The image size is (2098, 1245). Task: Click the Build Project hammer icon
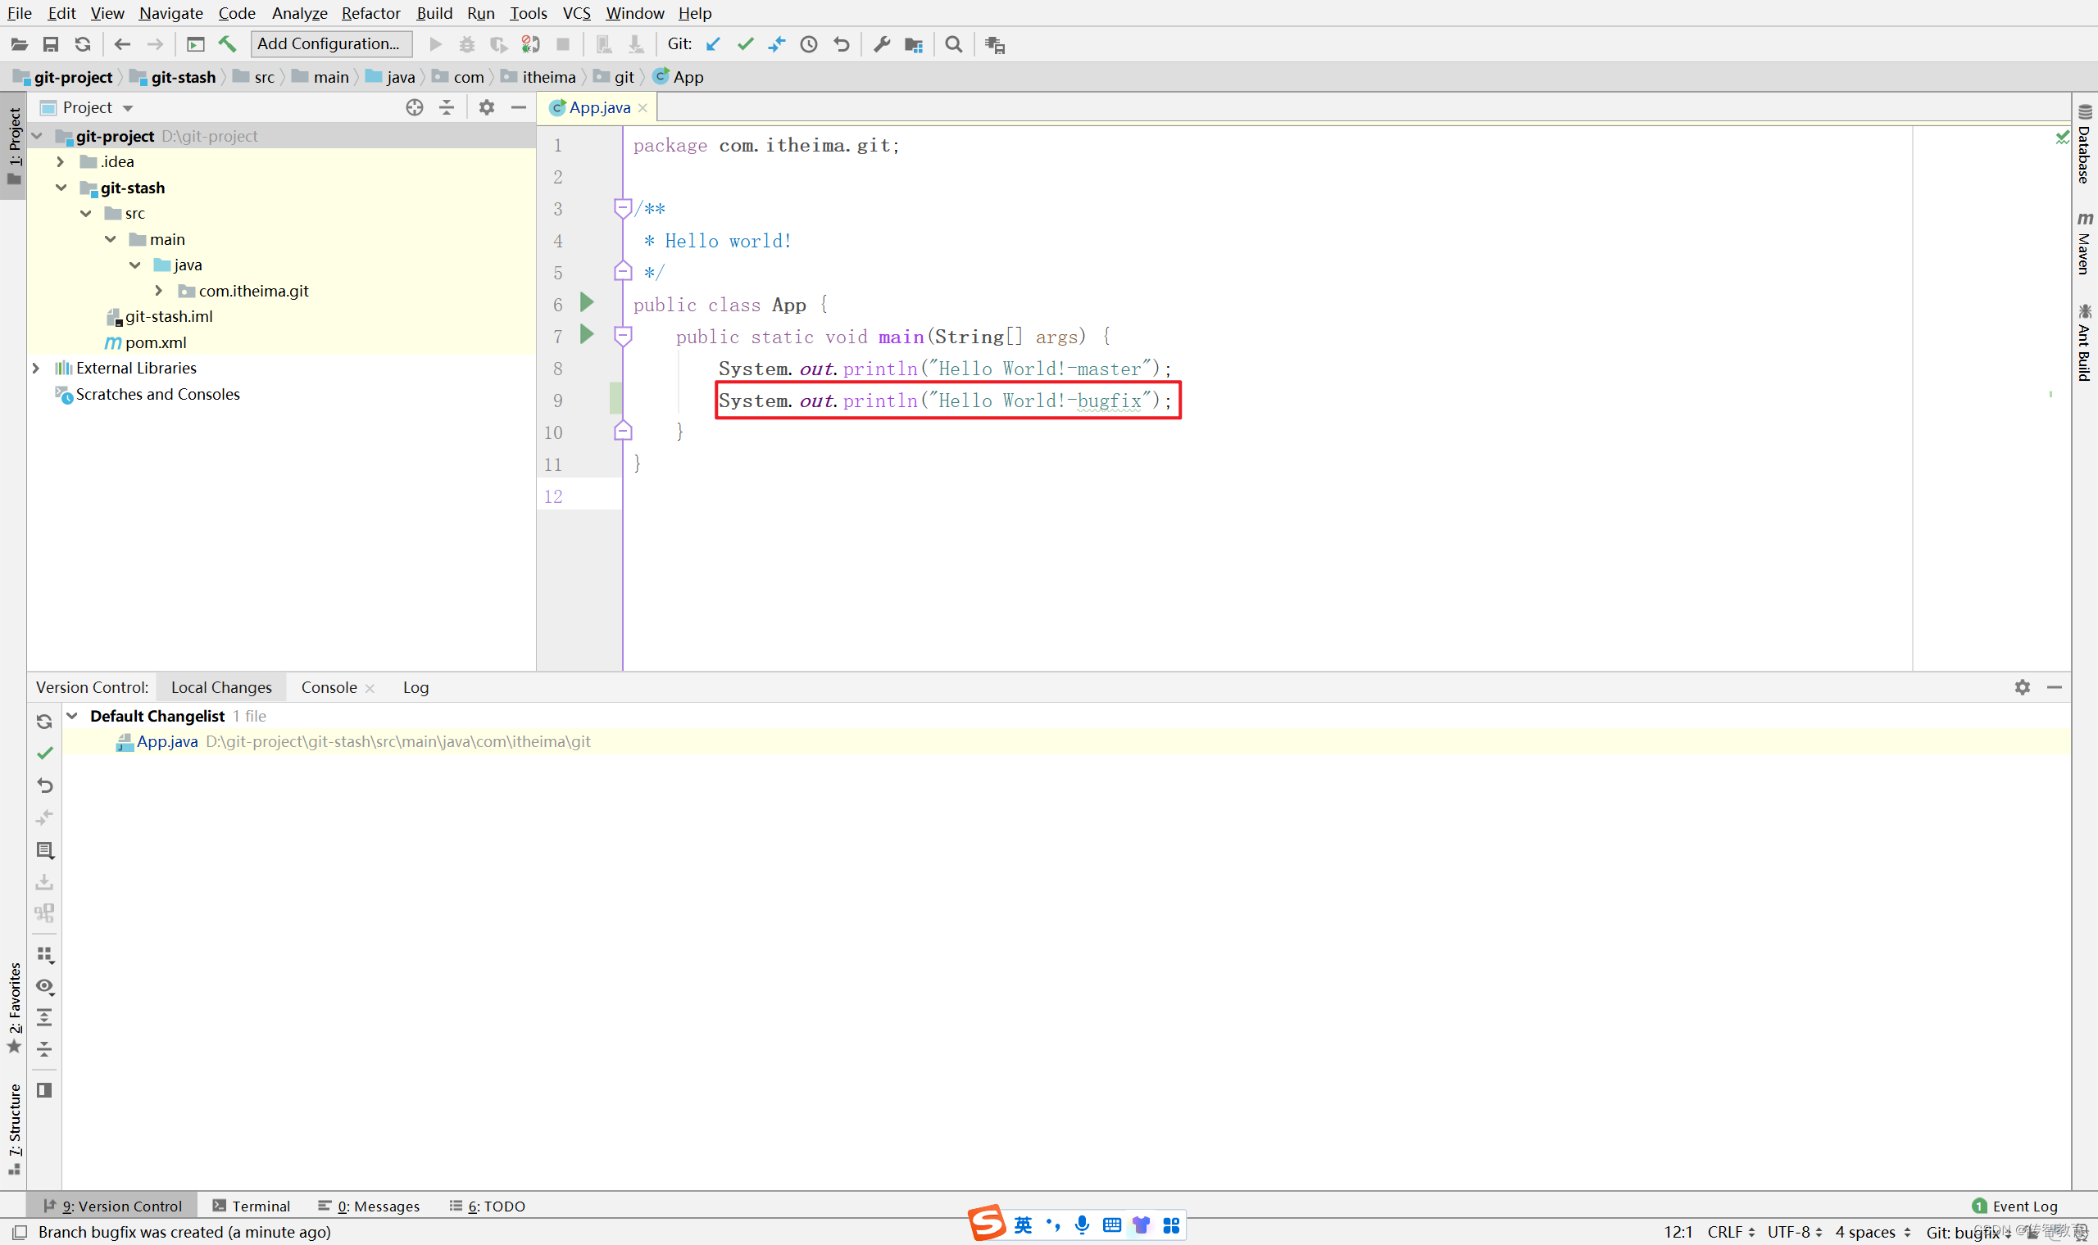pyautogui.click(x=226, y=44)
